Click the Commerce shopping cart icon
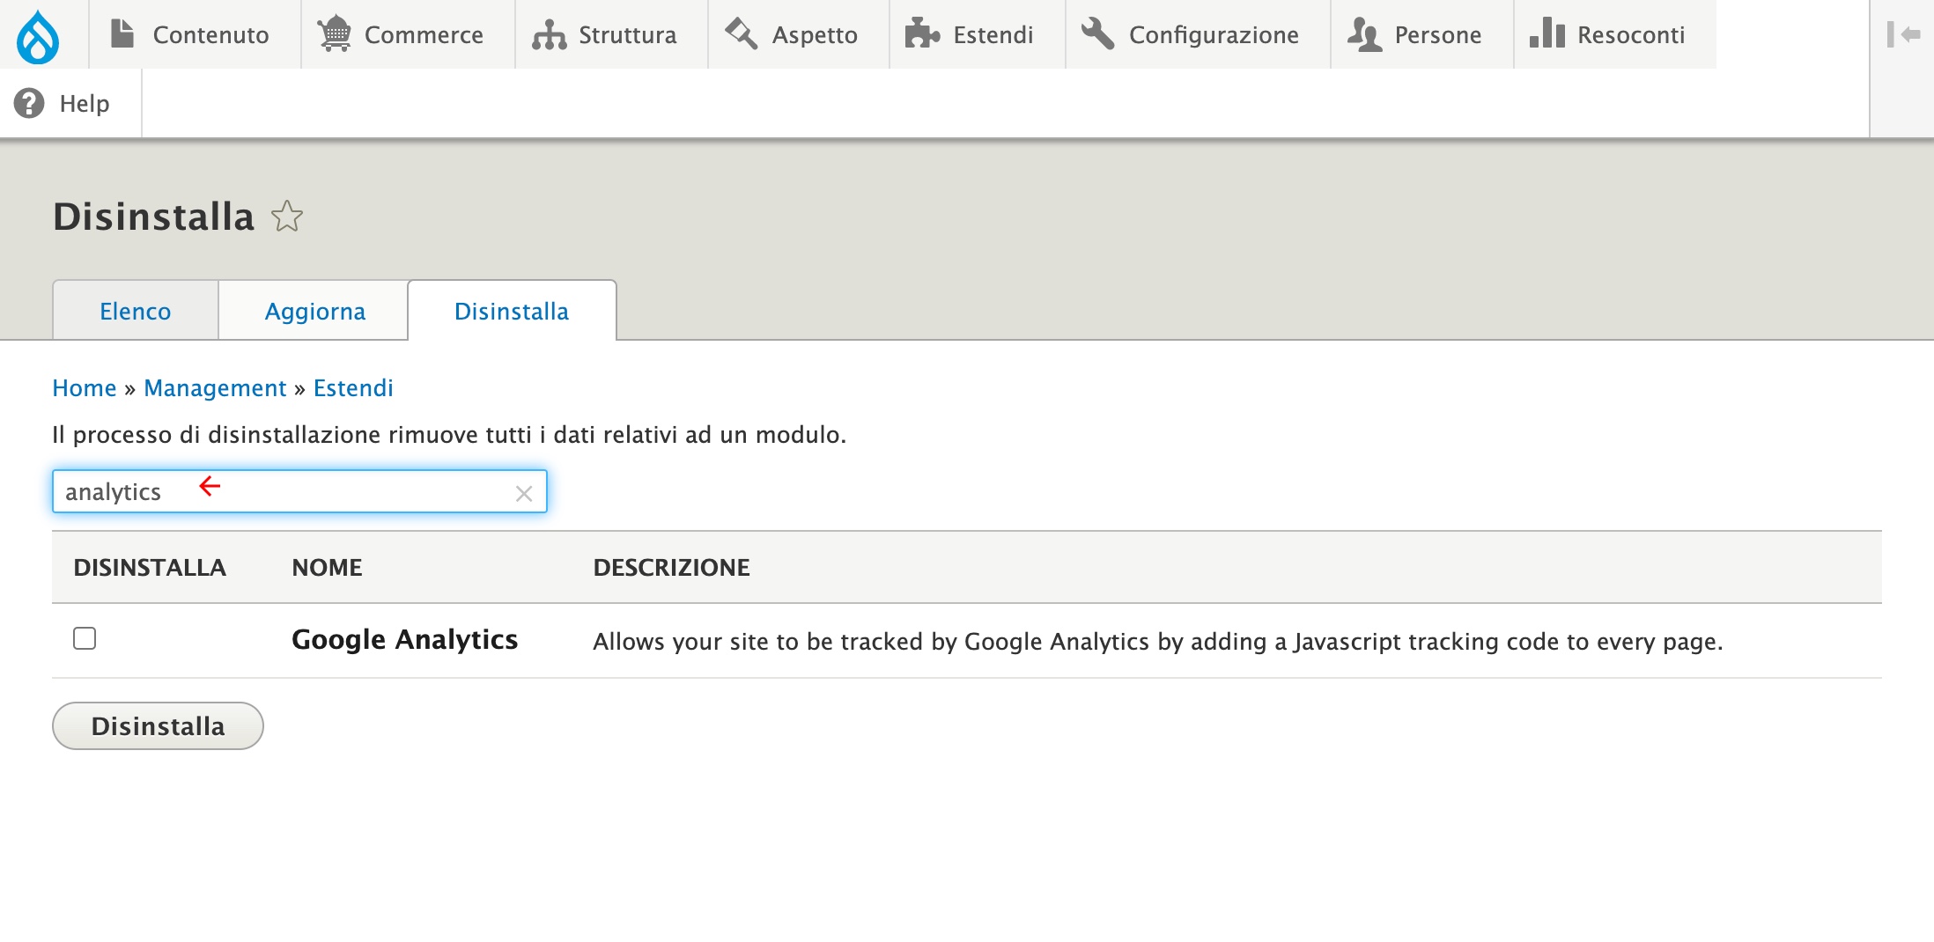The height and width of the screenshot is (942, 1934). pos(335,34)
